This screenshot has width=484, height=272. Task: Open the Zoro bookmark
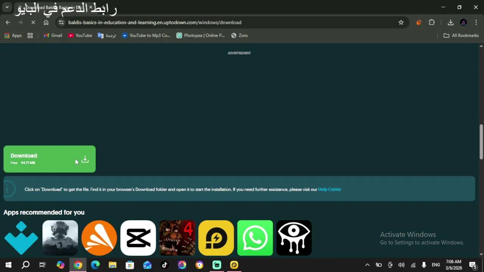[x=239, y=36]
